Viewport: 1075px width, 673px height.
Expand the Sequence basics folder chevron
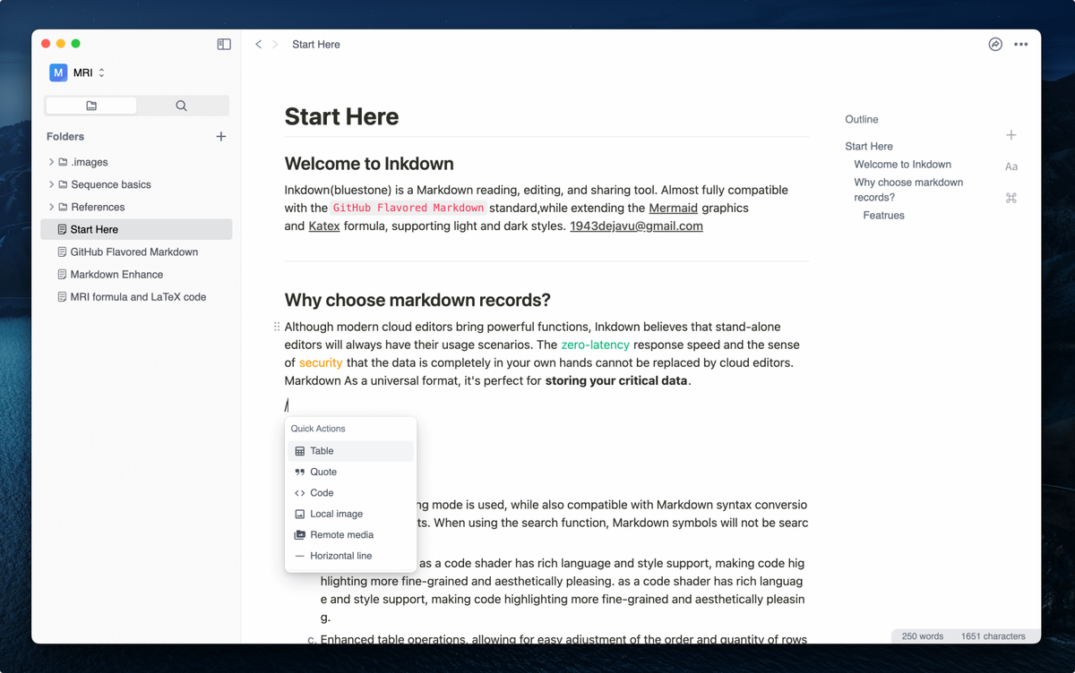pos(51,184)
